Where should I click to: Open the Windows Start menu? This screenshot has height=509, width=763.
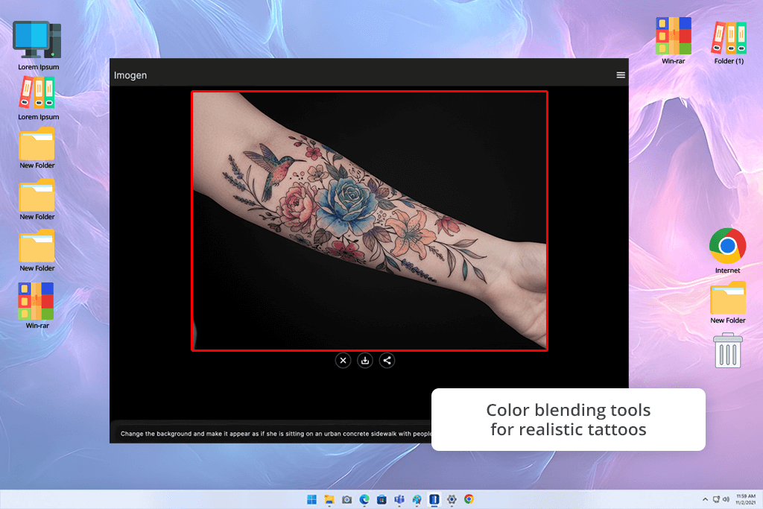311,499
